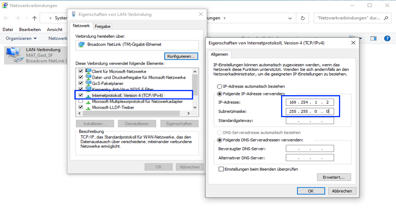Toggle Microsoft-LLDP-Treiber checkbox

pyautogui.click(x=81, y=107)
